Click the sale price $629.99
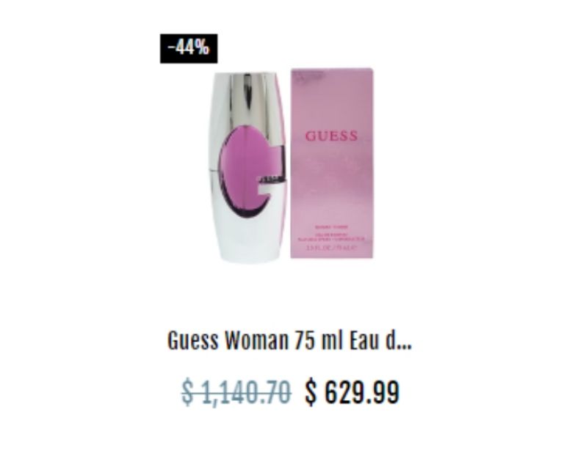The width and height of the screenshot is (564, 450). (352, 392)
